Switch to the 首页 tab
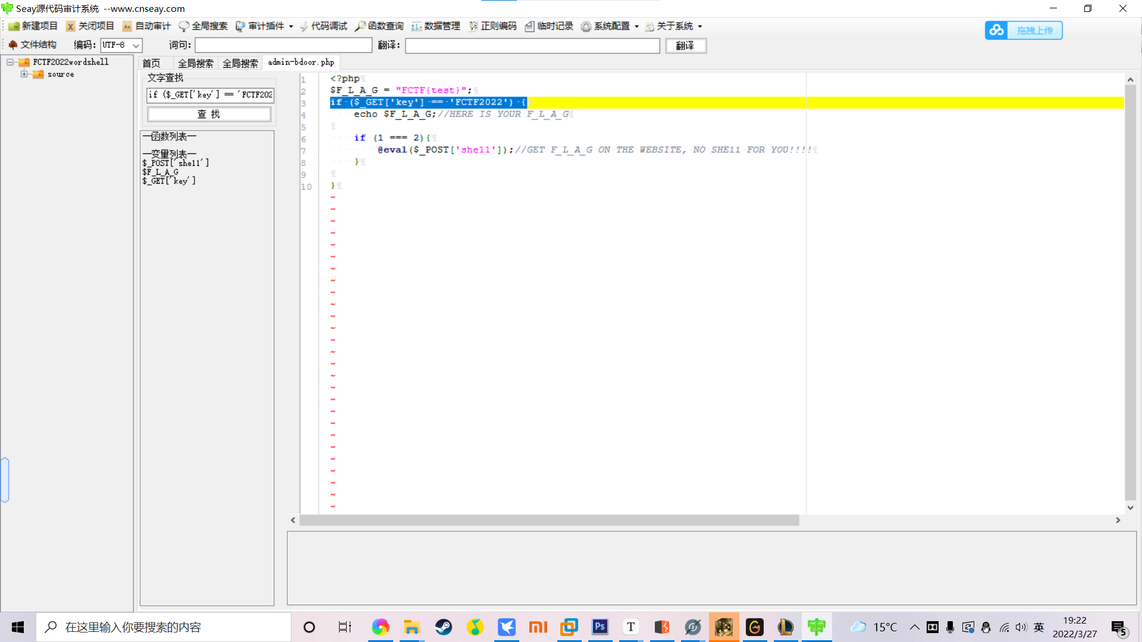Screen dimensions: 1142x642 pos(152,62)
